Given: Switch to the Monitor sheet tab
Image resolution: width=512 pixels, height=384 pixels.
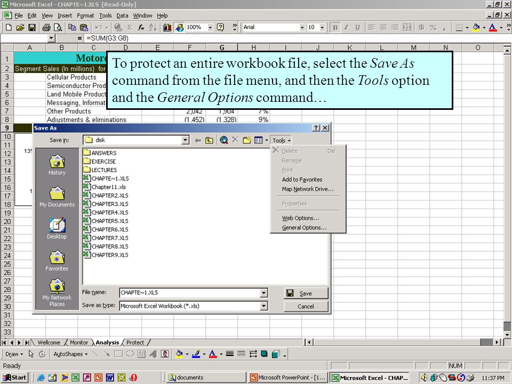Looking at the screenshot, I should tap(79, 342).
